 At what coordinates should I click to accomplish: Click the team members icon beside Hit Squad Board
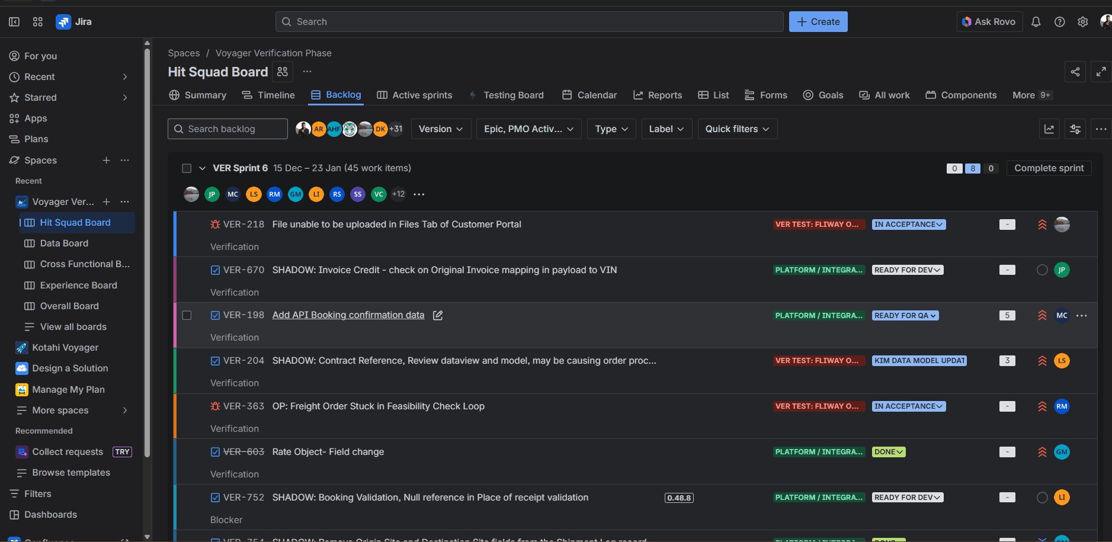pyautogui.click(x=283, y=72)
